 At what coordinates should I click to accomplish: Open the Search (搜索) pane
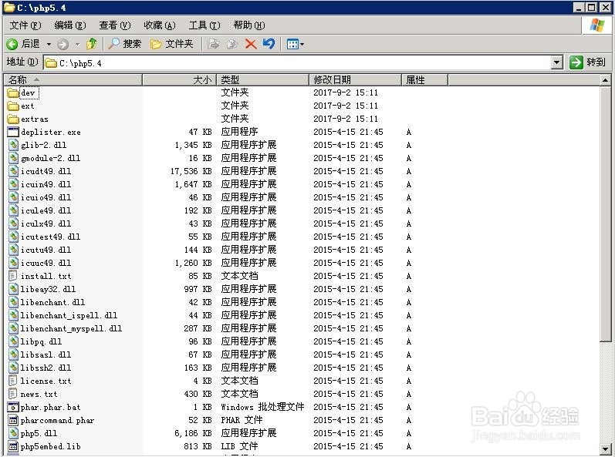(124, 44)
